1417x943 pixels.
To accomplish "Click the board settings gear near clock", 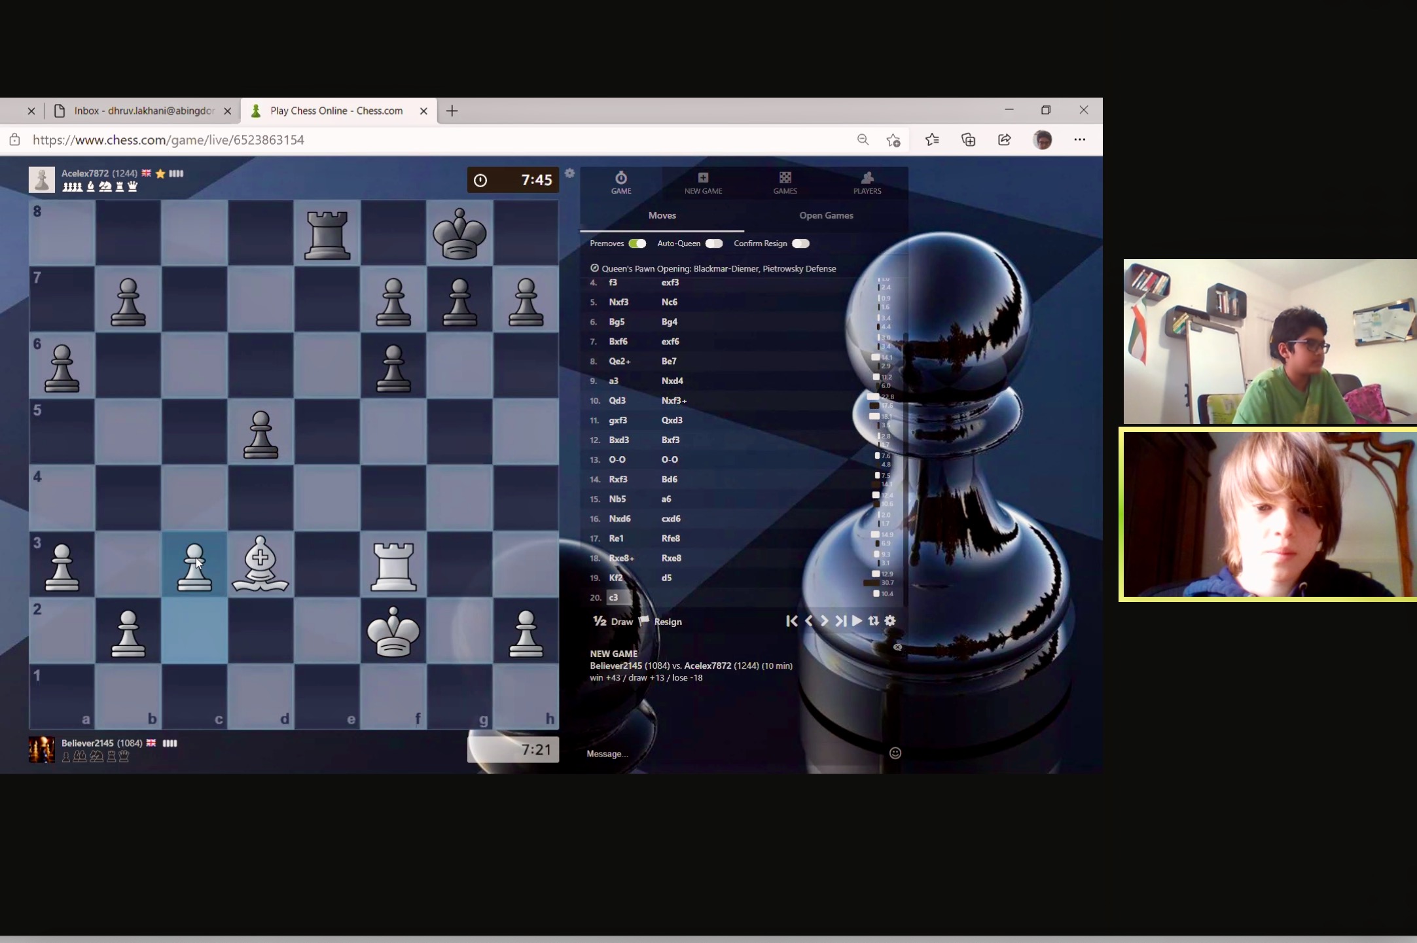I will (x=569, y=173).
